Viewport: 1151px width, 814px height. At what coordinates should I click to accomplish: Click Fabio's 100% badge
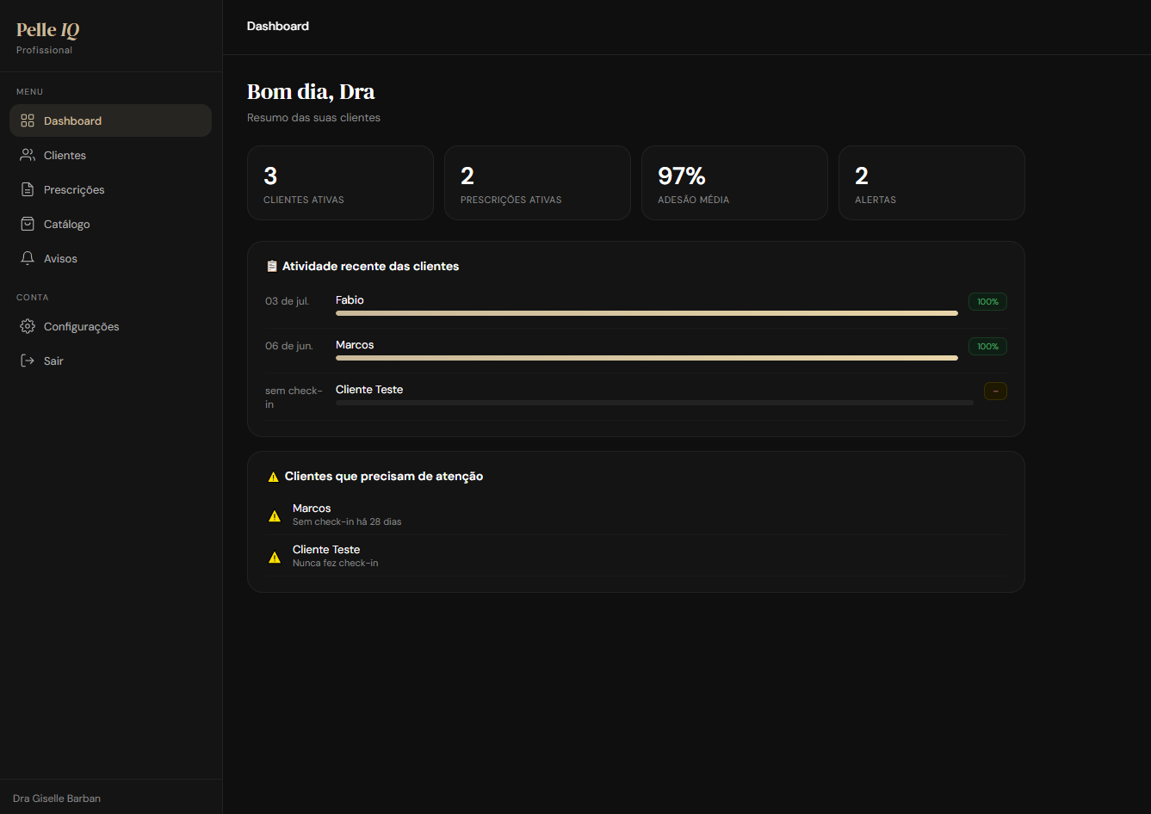[987, 302]
